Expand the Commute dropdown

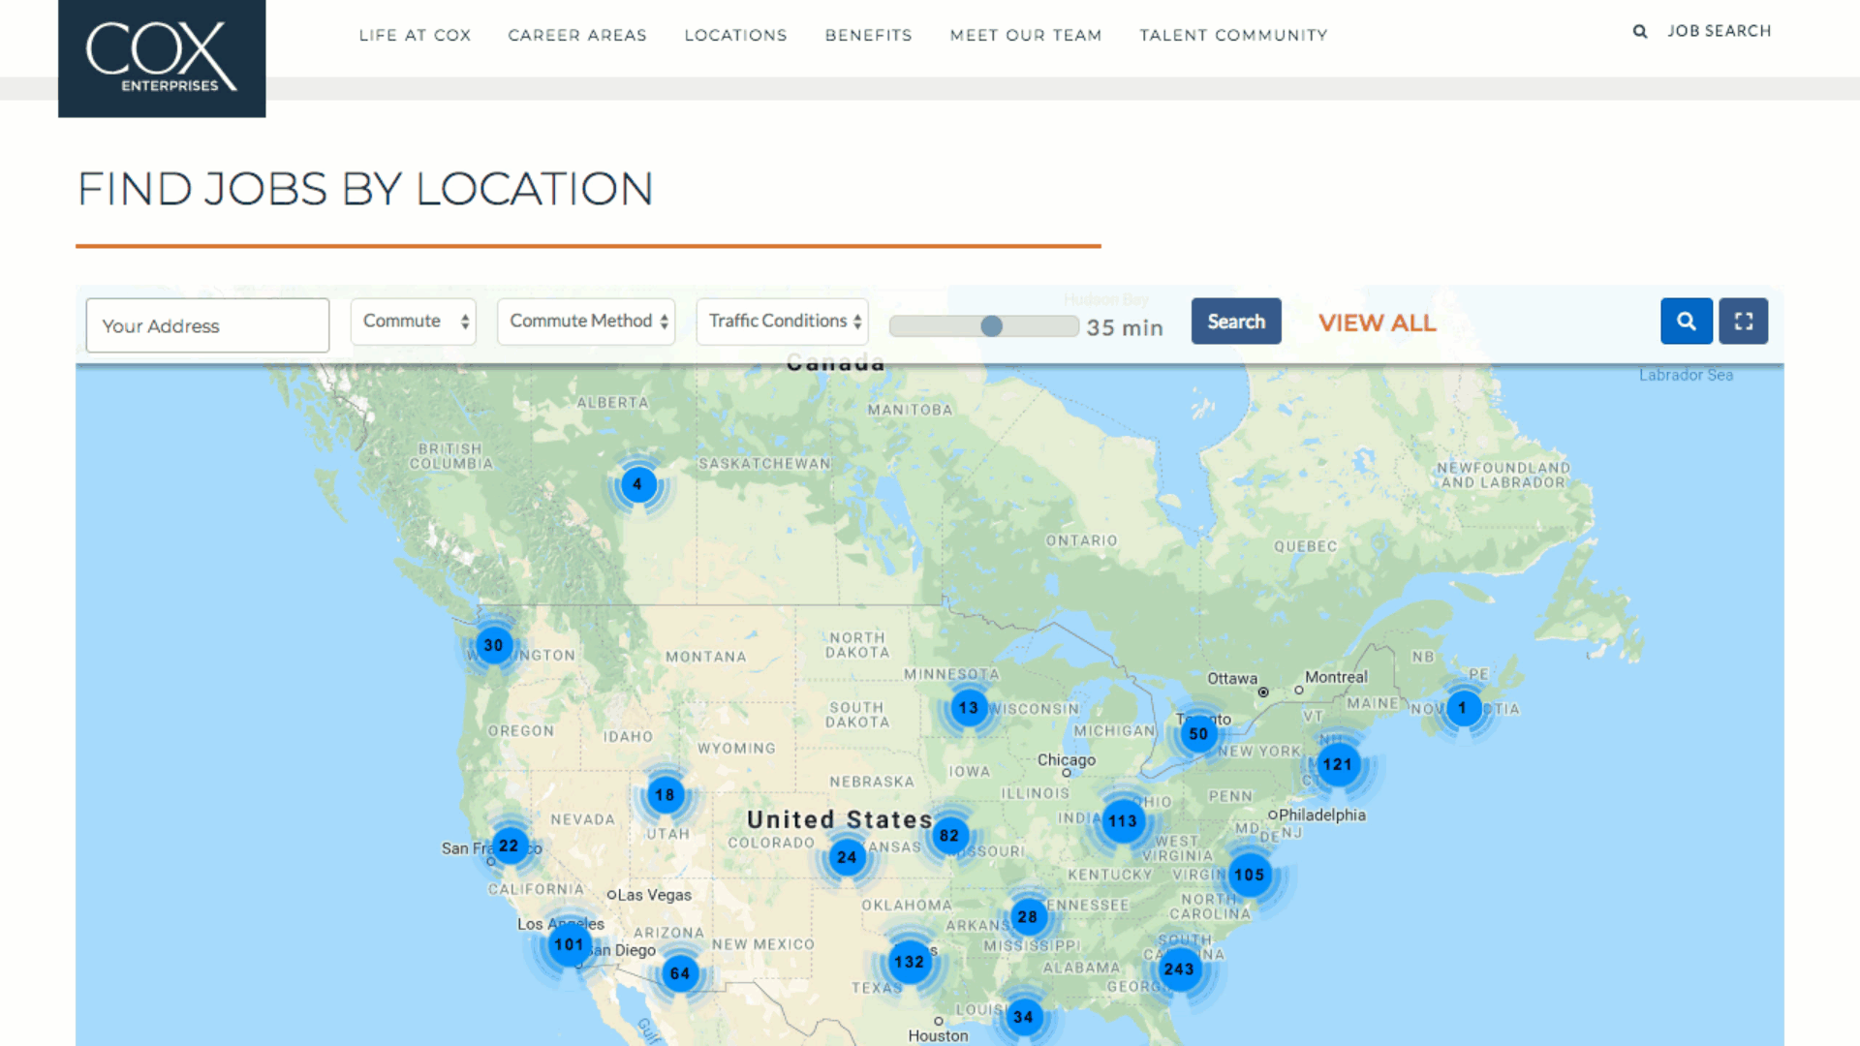pos(413,322)
